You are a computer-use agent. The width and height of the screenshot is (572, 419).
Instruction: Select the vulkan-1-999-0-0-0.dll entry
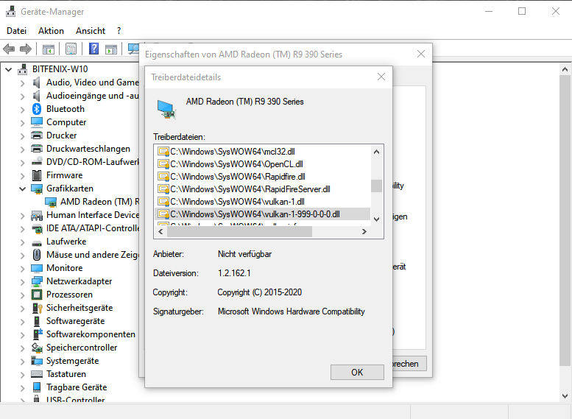click(x=263, y=214)
